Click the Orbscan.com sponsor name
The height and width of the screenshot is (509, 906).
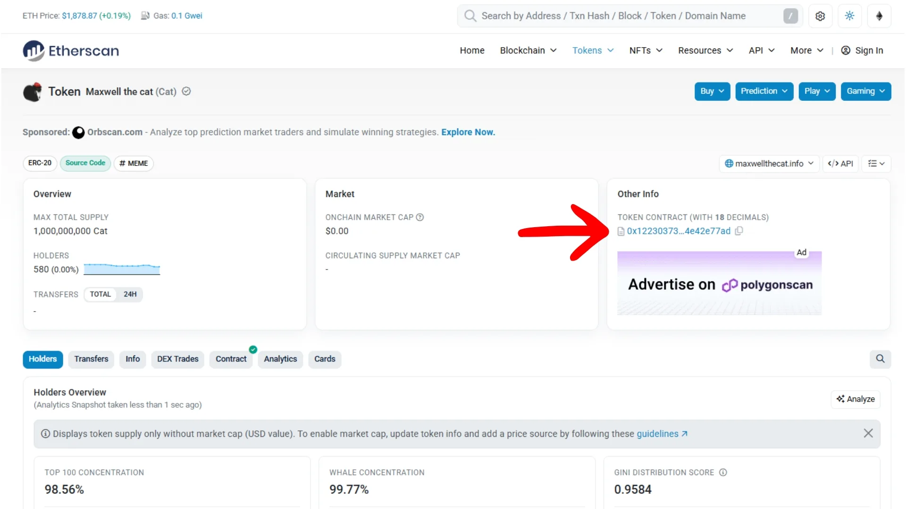click(115, 132)
